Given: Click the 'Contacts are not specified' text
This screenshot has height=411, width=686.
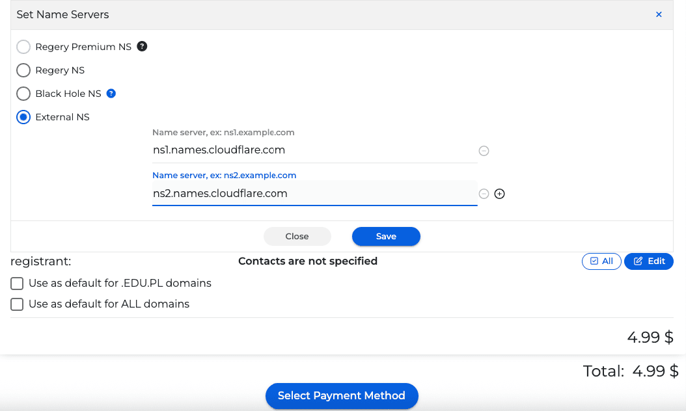Looking at the screenshot, I should tap(308, 261).
